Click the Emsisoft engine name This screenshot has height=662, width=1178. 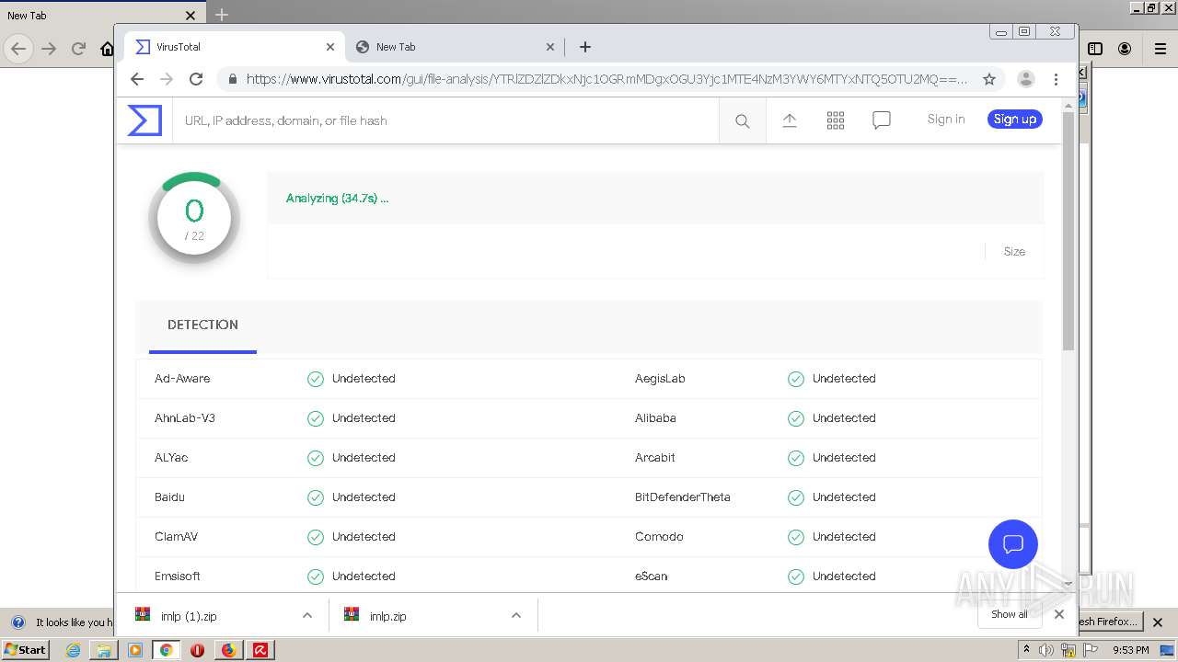(178, 576)
